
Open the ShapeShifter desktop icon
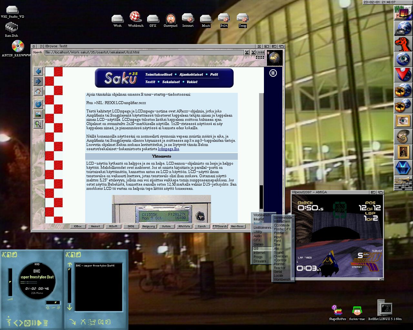point(337,312)
